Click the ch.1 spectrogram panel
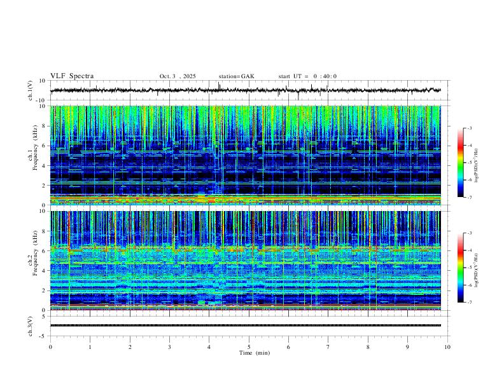 coord(246,155)
